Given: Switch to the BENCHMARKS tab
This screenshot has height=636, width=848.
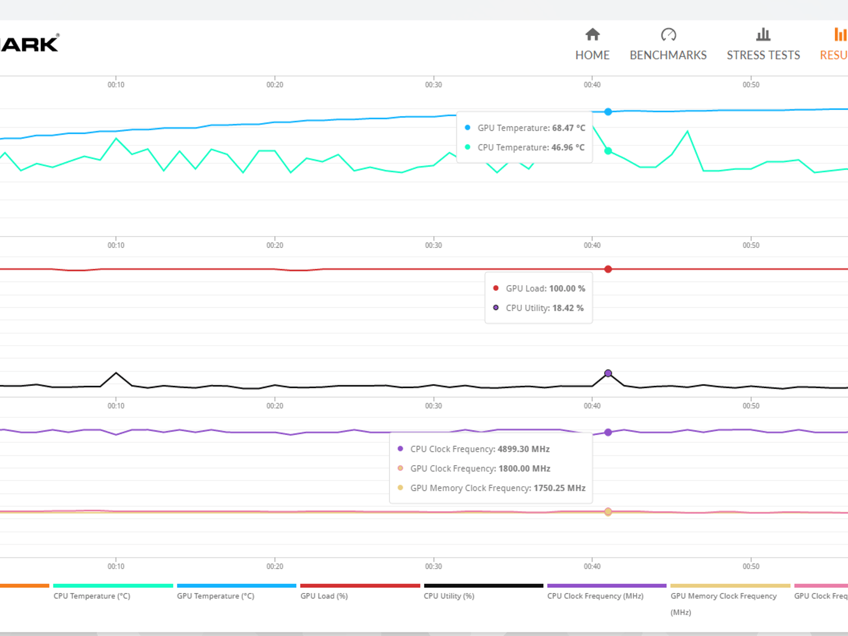Looking at the screenshot, I should 668,55.
